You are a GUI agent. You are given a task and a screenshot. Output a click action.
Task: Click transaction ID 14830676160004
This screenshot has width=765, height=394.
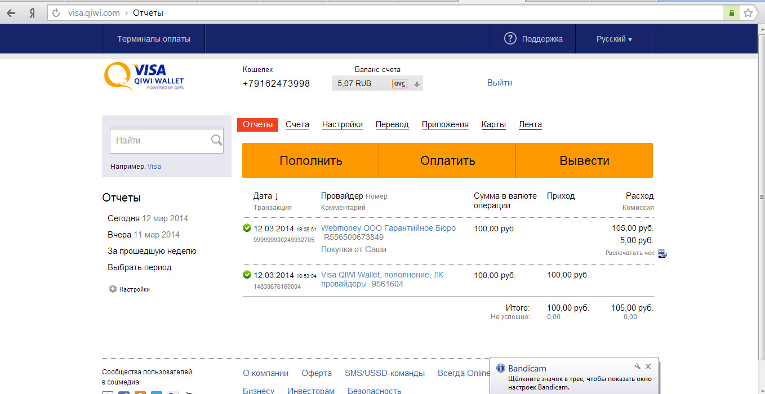[x=277, y=286]
